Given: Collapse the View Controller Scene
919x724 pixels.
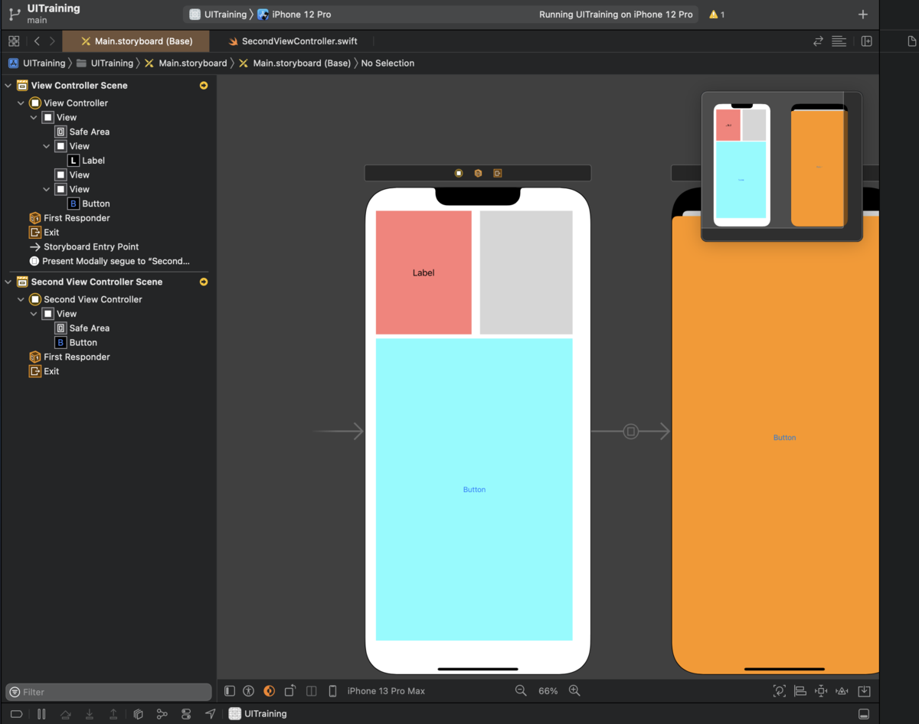Looking at the screenshot, I should pyautogui.click(x=8, y=86).
